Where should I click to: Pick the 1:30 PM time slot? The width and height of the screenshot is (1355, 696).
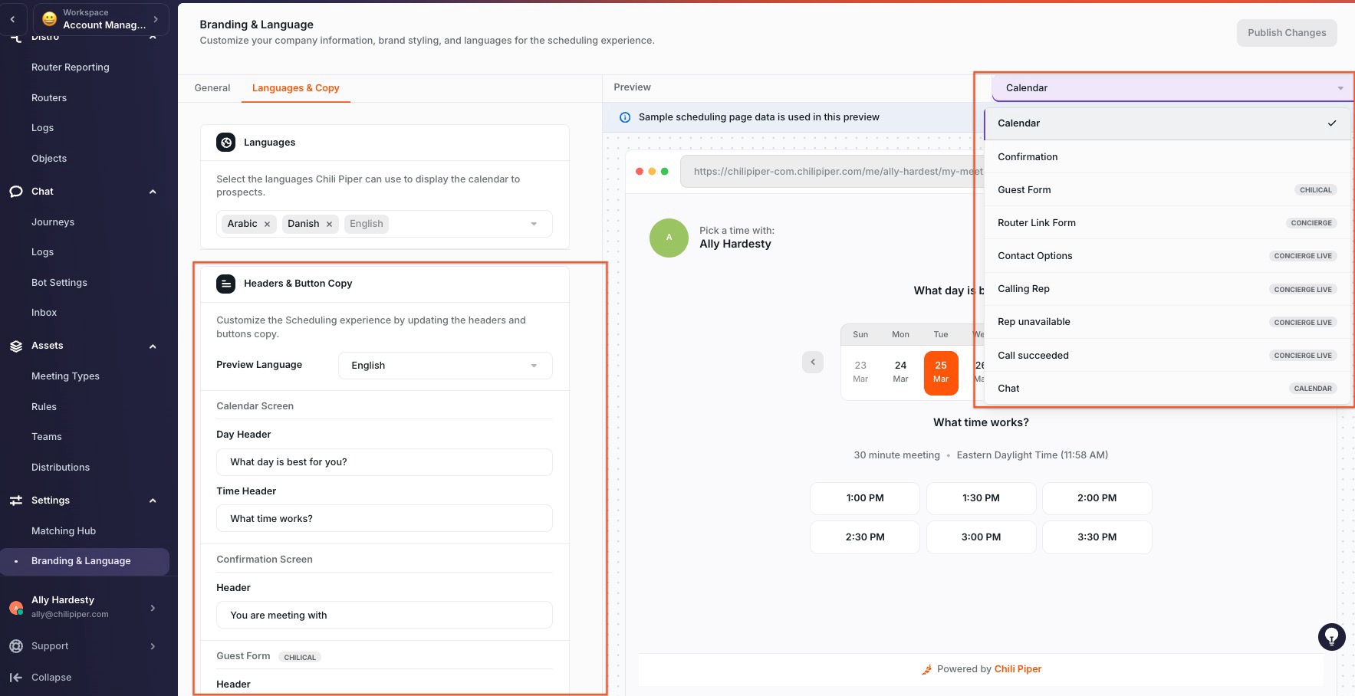click(x=981, y=498)
